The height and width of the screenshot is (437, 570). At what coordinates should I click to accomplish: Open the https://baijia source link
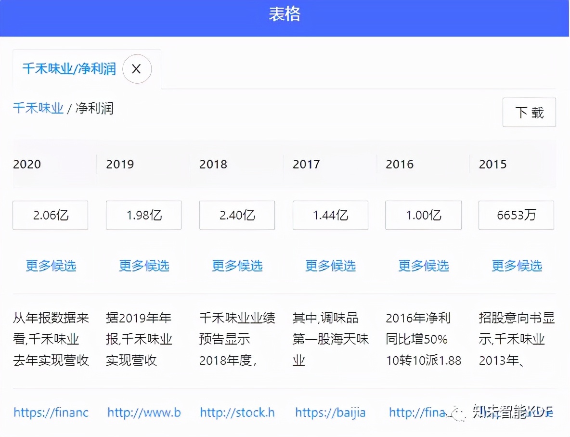(330, 412)
